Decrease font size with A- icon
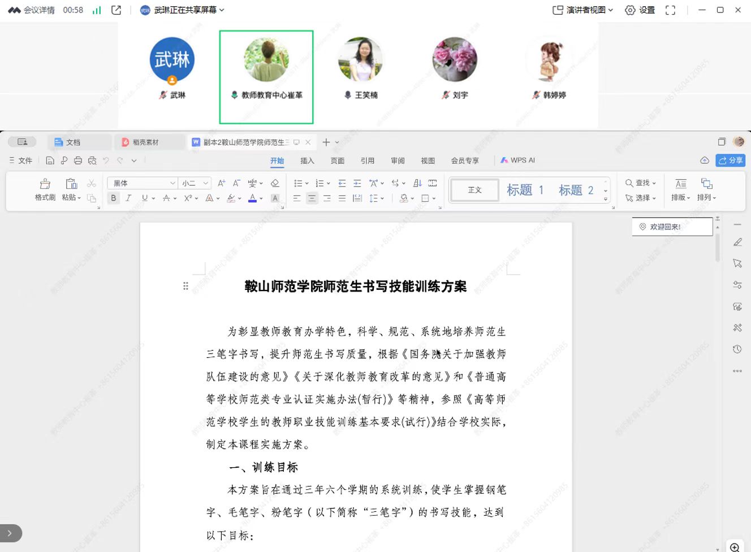Screen dimensions: 751x552 236,183
